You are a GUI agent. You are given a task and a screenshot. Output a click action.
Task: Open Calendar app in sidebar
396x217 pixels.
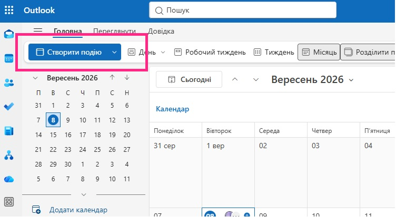tap(9, 58)
